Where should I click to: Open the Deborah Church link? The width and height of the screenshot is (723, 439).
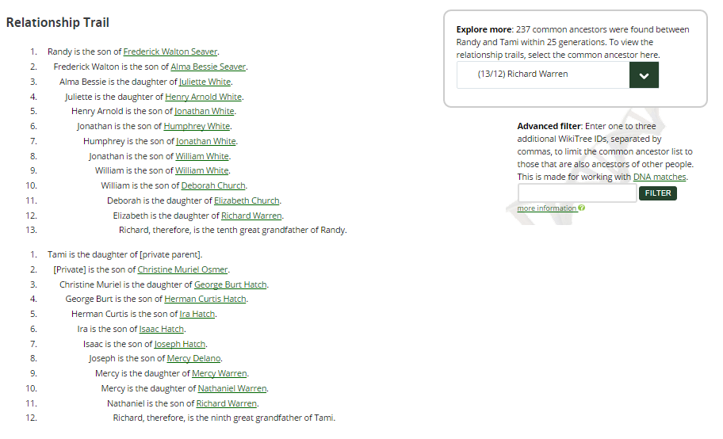[x=213, y=186]
